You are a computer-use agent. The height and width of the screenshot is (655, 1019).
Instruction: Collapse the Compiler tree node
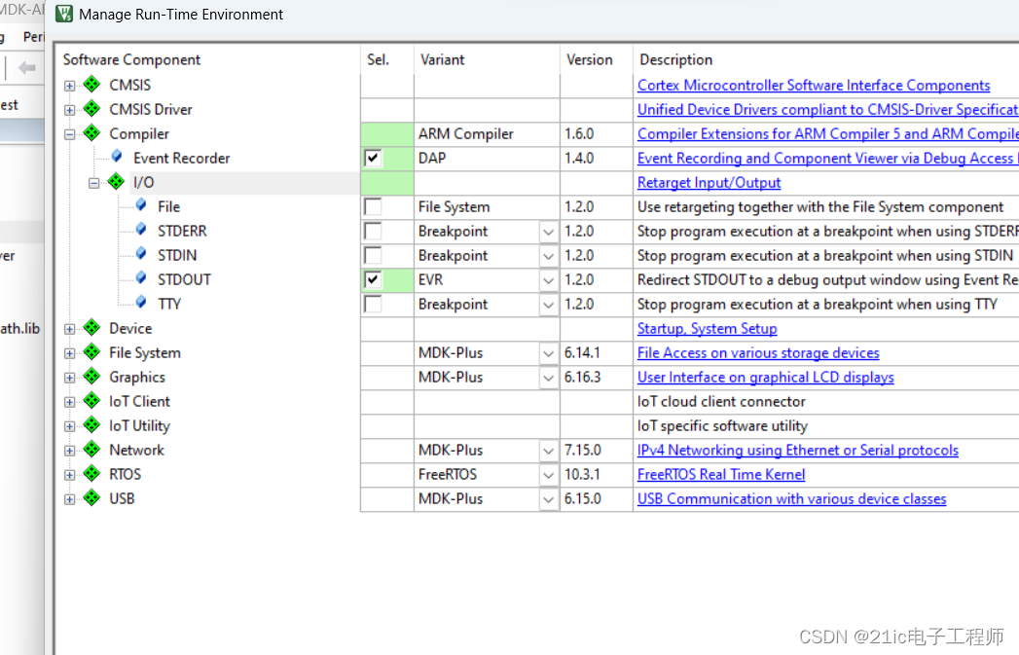pos(69,134)
